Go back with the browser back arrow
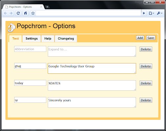Screen dimensions: 166x131 coord(5,13)
